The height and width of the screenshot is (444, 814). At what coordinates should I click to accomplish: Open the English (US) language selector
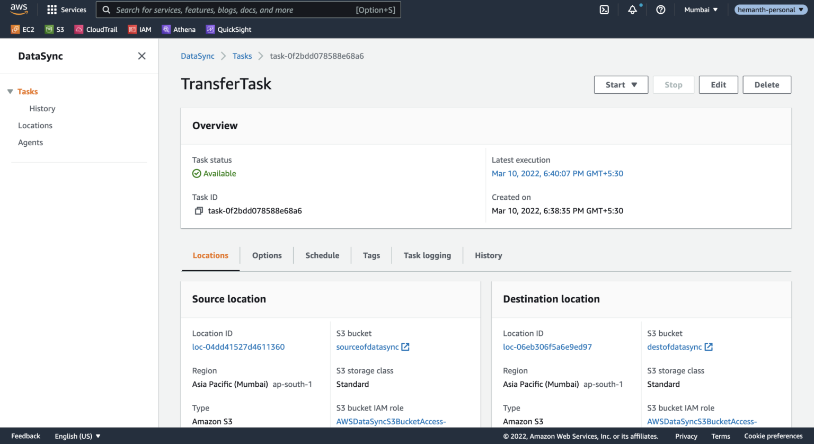(x=76, y=436)
